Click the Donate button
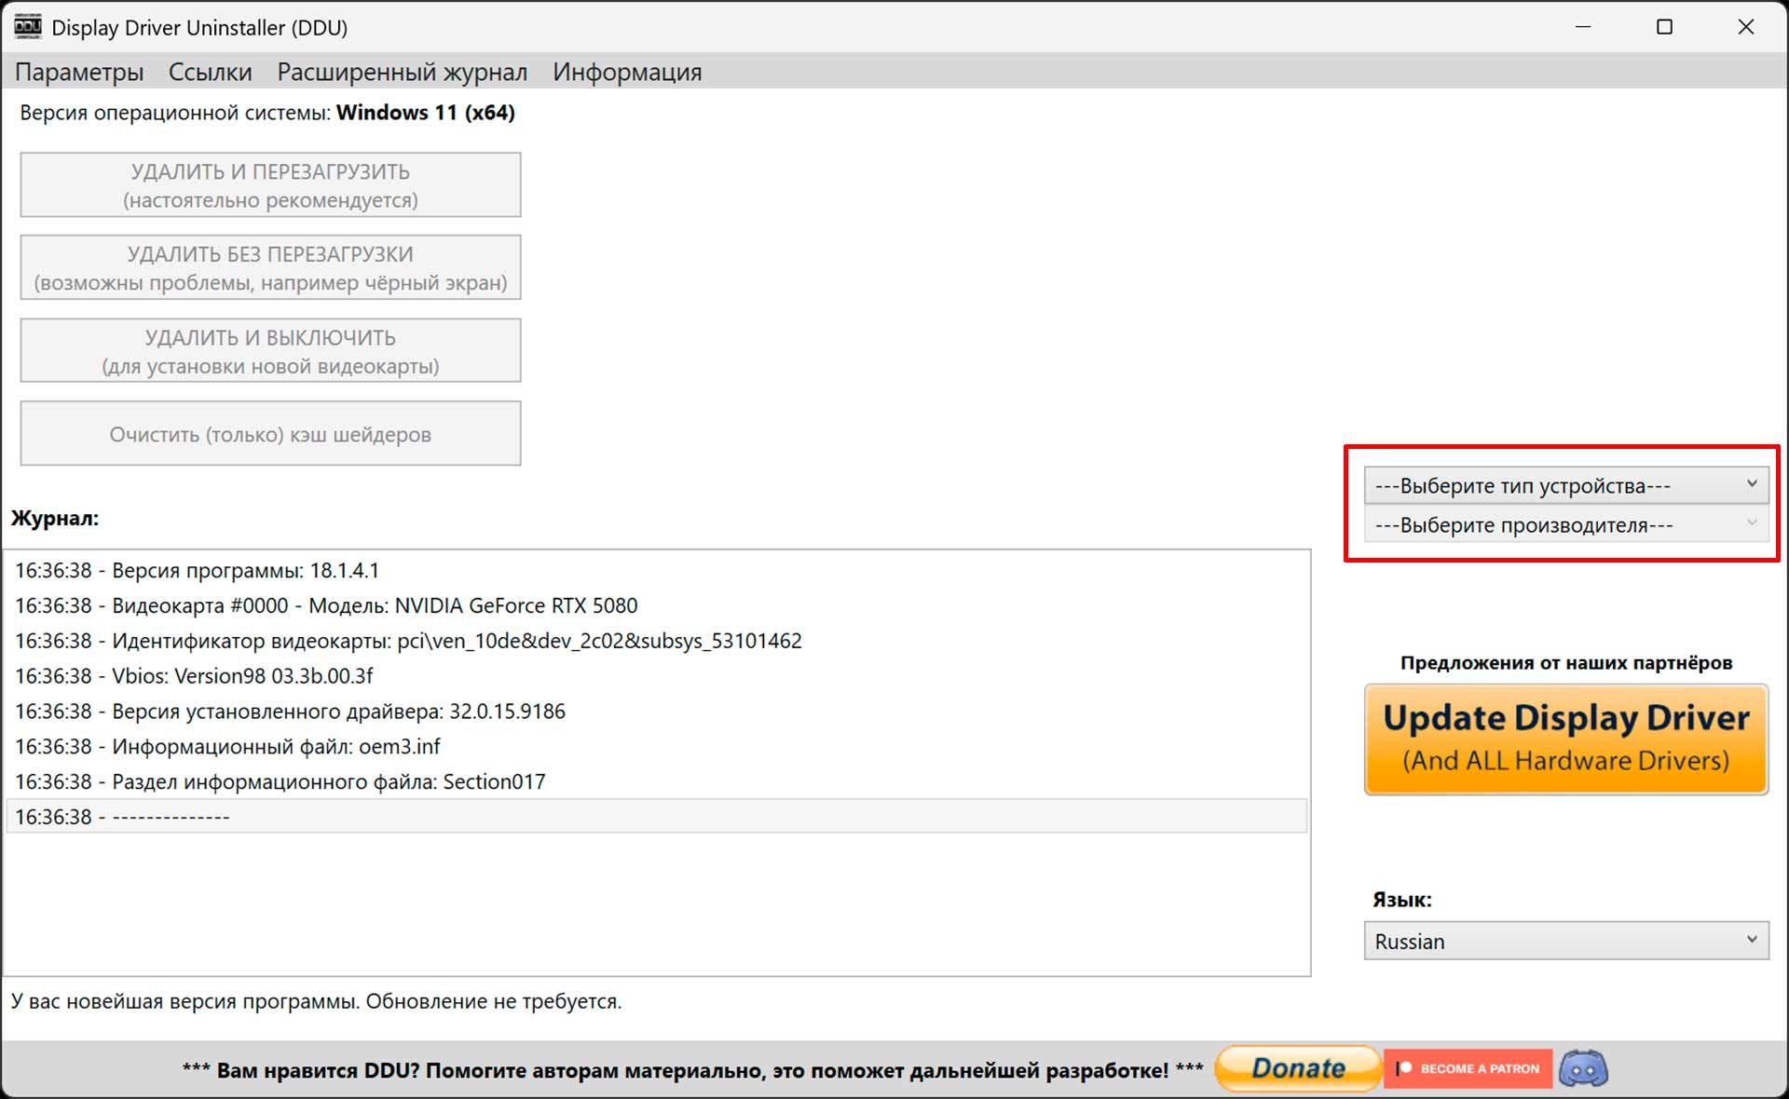 click(x=1298, y=1068)
